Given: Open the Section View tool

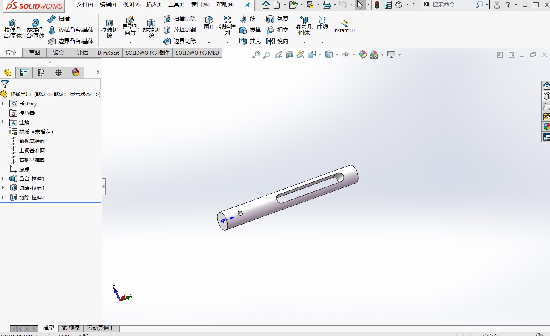Looking at the screenshot, I should click(x=290, y=55).
